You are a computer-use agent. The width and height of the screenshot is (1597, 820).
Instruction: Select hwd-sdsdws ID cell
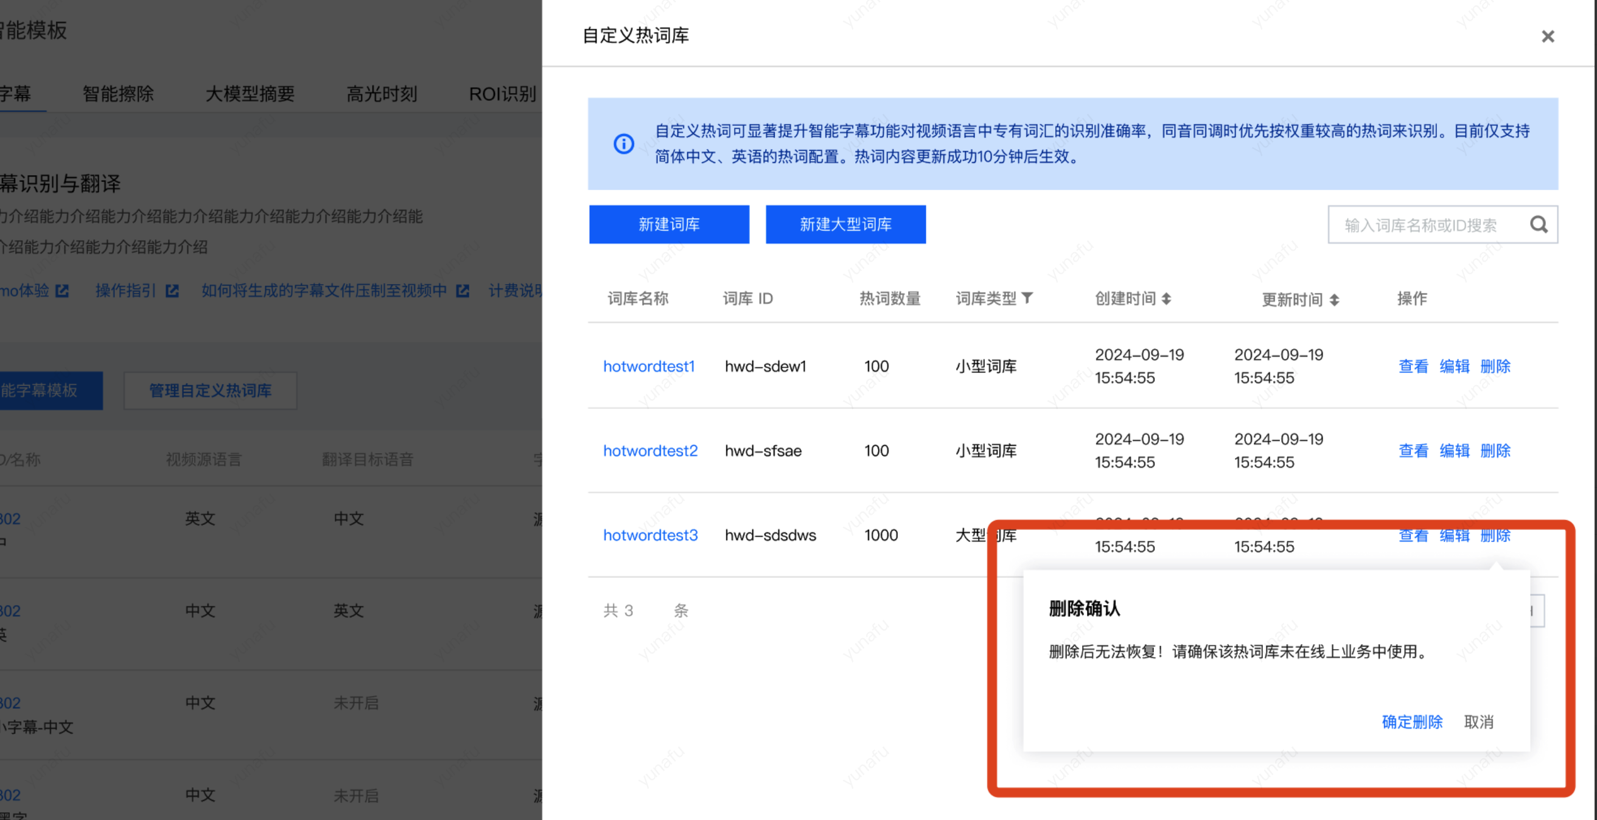(x=771, y=535)
